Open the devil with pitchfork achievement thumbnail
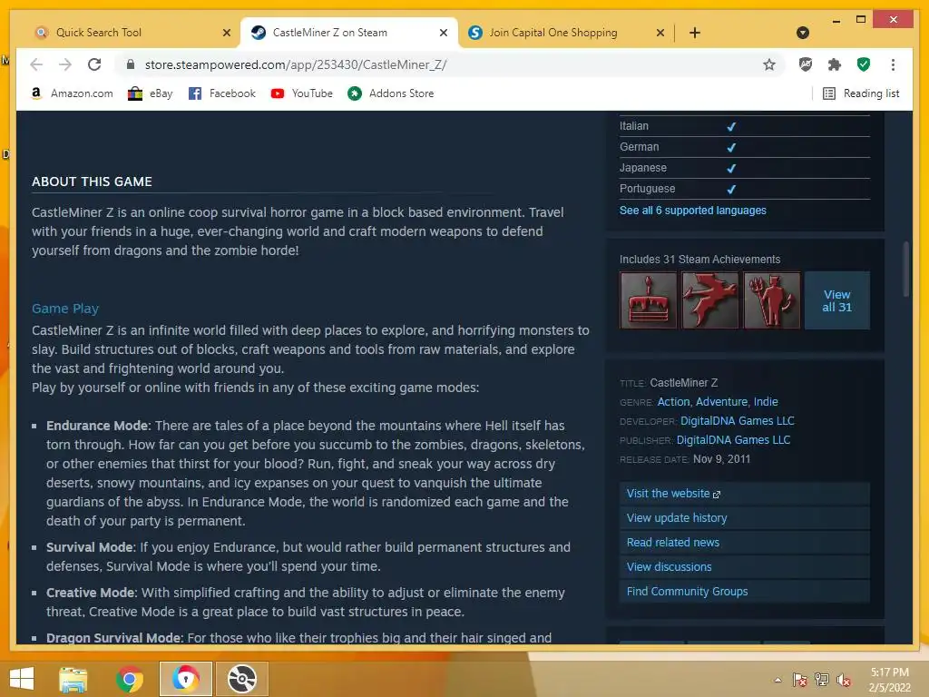 tap(772, 299)
